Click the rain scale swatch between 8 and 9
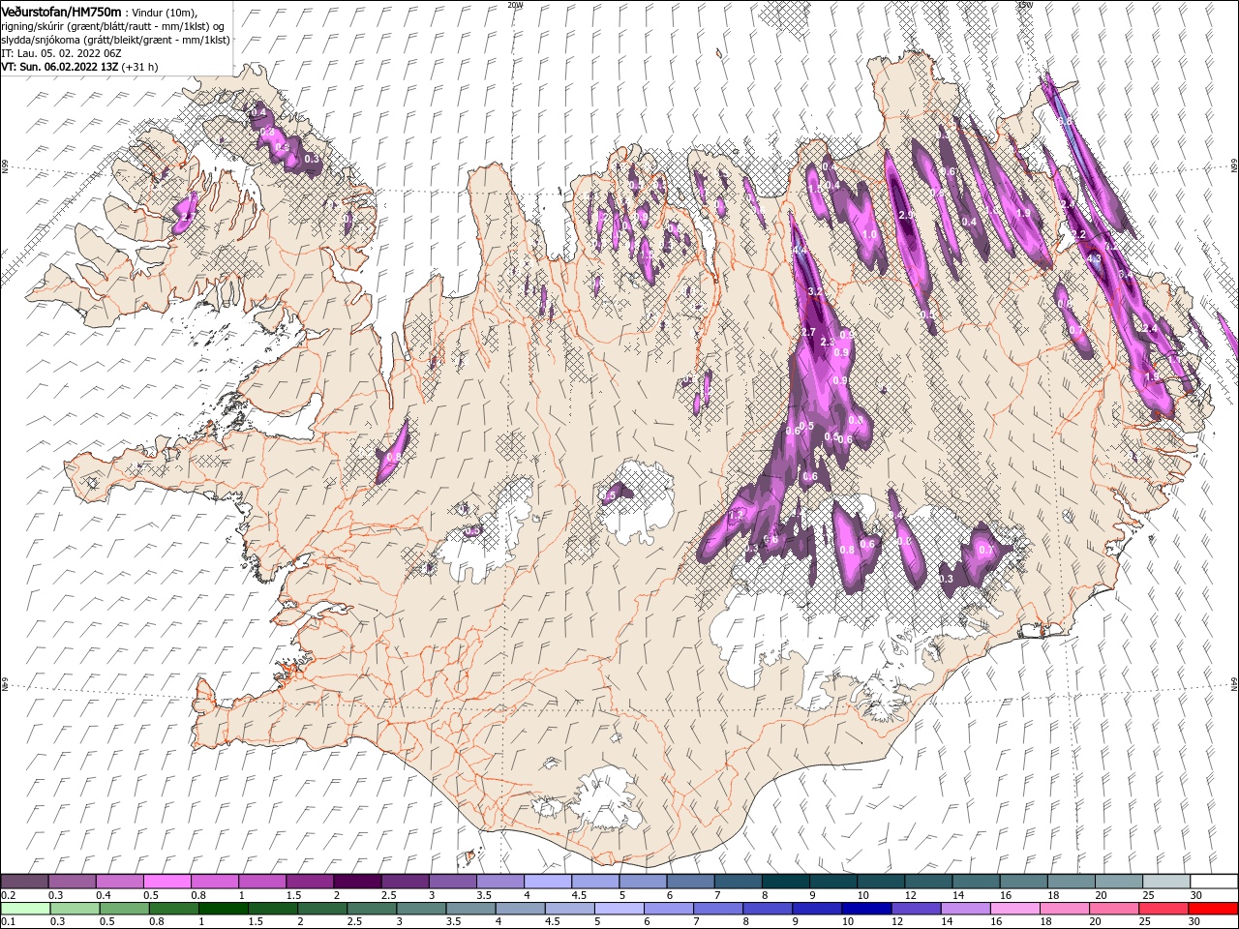The height and width of the screenshot is (929, 1239). (x=767, y=909)
